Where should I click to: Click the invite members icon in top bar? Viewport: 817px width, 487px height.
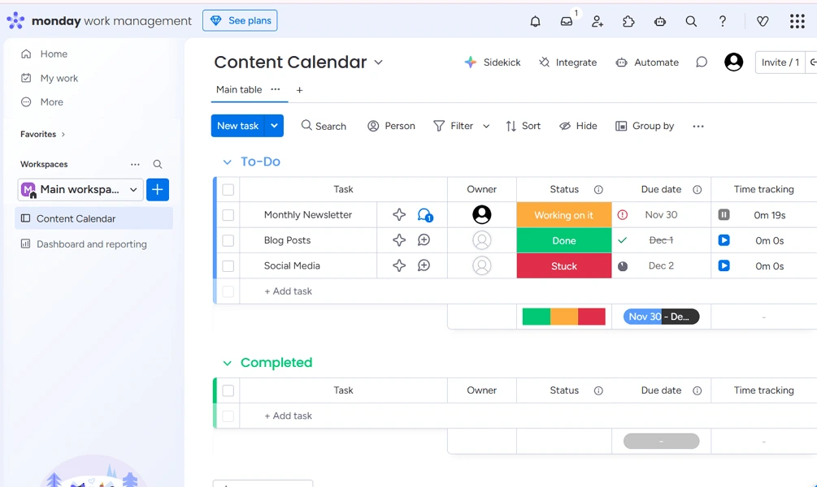point(598,21)
